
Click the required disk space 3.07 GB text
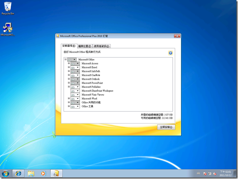pos(157,115)
